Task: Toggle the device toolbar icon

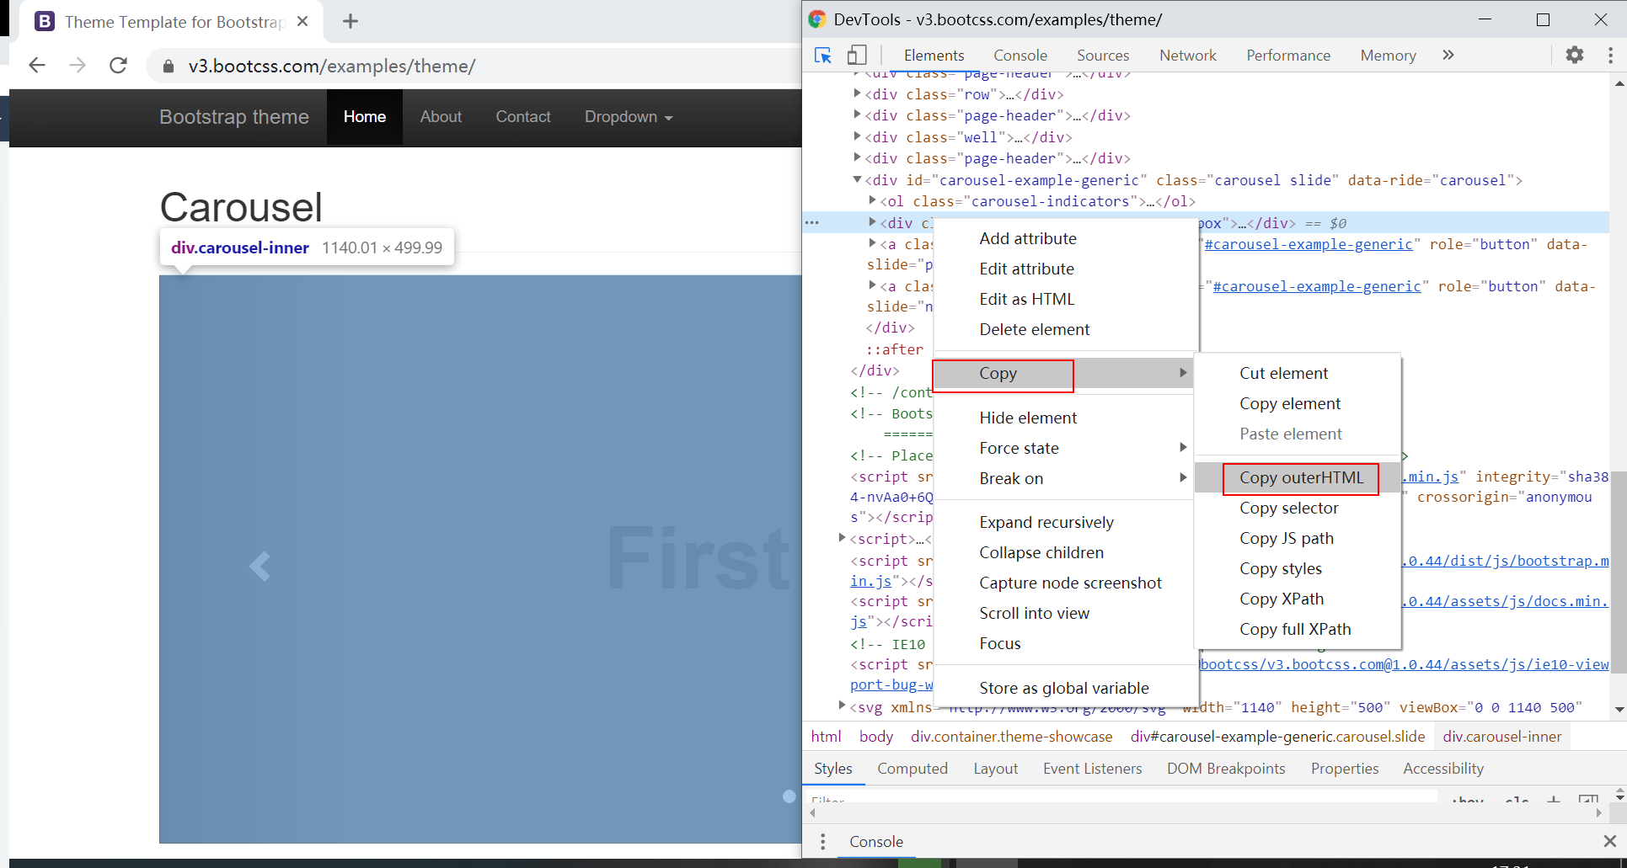Action: (x=857, y=56)
